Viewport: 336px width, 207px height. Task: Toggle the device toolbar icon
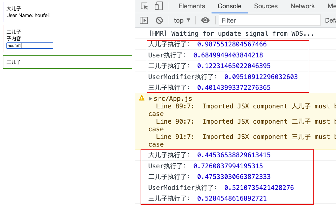click(158, 6)
